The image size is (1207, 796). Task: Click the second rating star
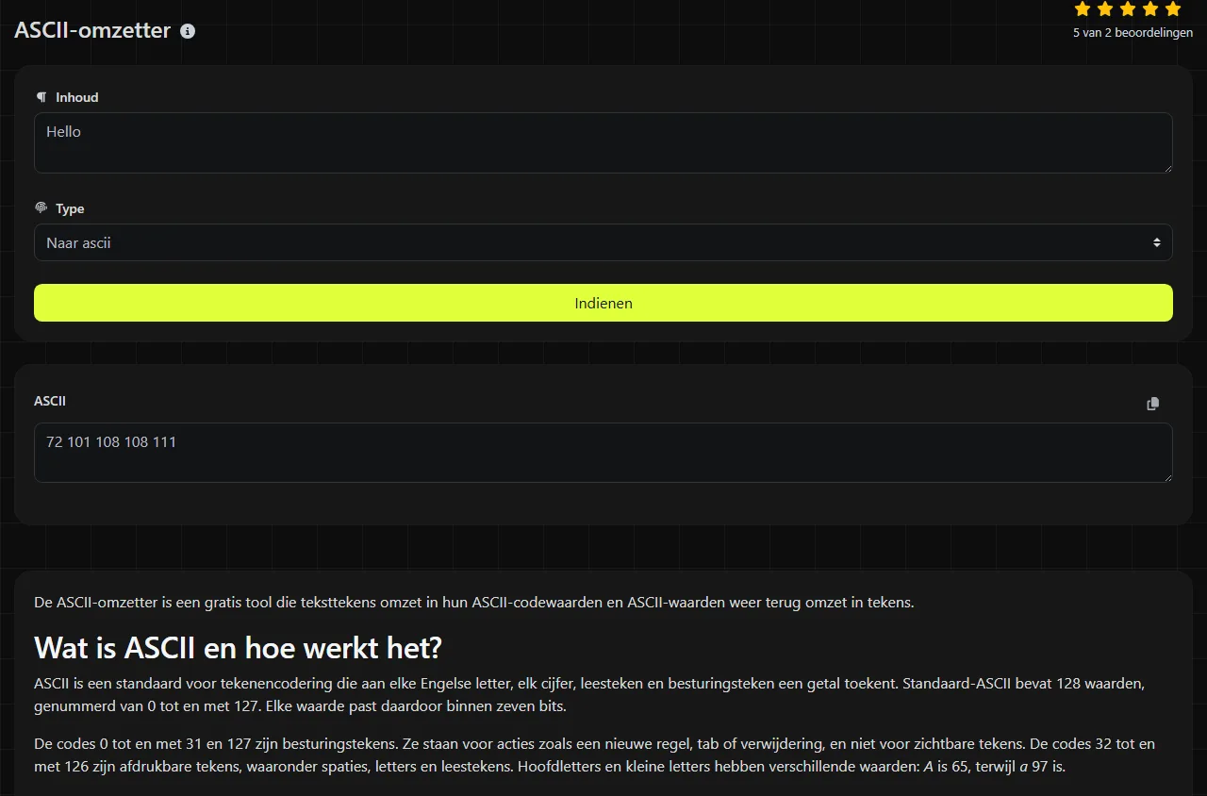(1105, 8)
